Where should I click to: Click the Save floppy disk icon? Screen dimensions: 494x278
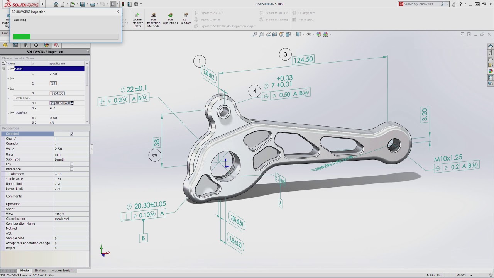coord(82,4)
